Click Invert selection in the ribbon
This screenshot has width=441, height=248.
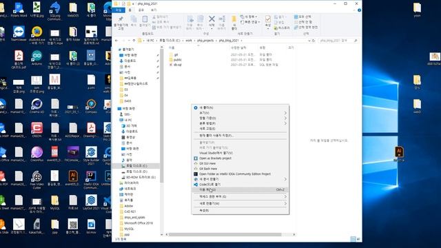[x=305, y=28]
